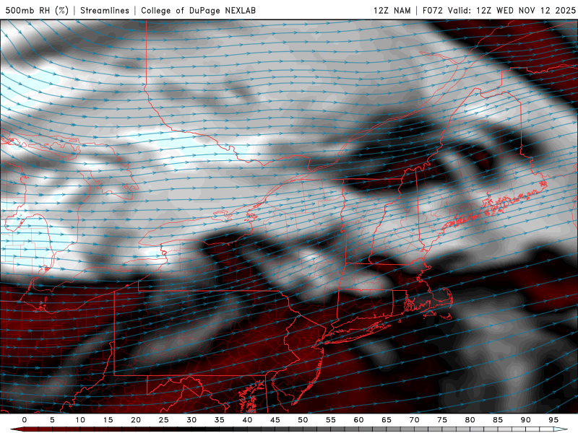Click the '0' value on color scale
This screenshot has height=433, width=578.
point(25,420)
